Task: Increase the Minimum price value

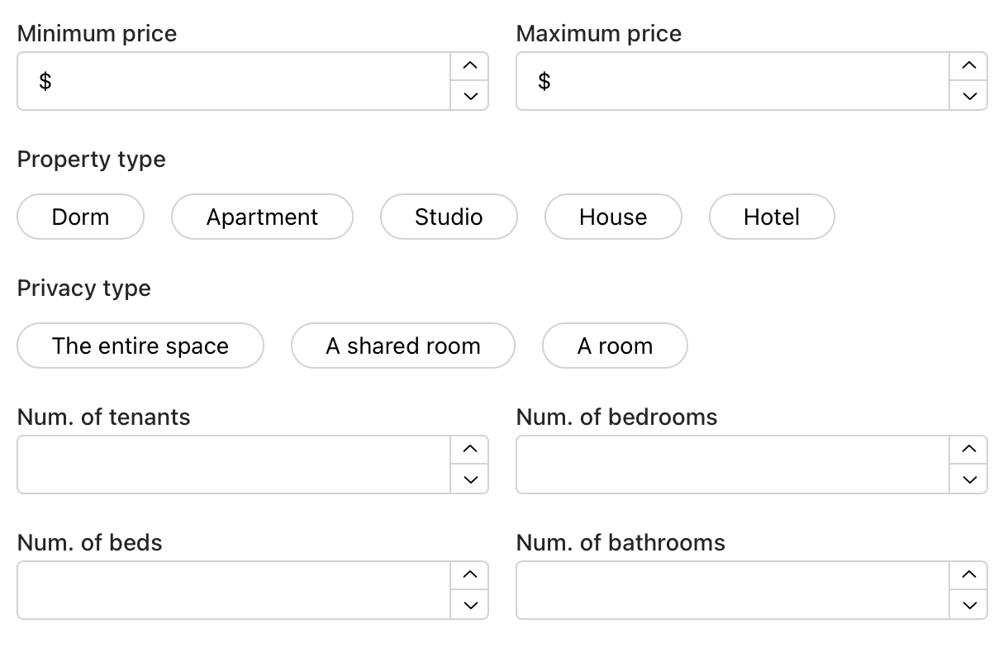Action: (x=470, y=66)
